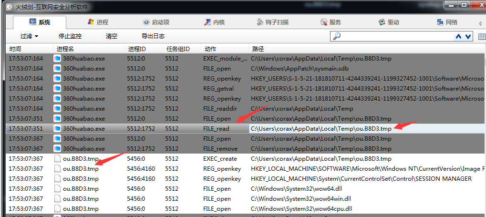The width and height of the screenshot is (486, 217).
Task: Jump to previous search result arrow
Action: [x=459, y=37]
